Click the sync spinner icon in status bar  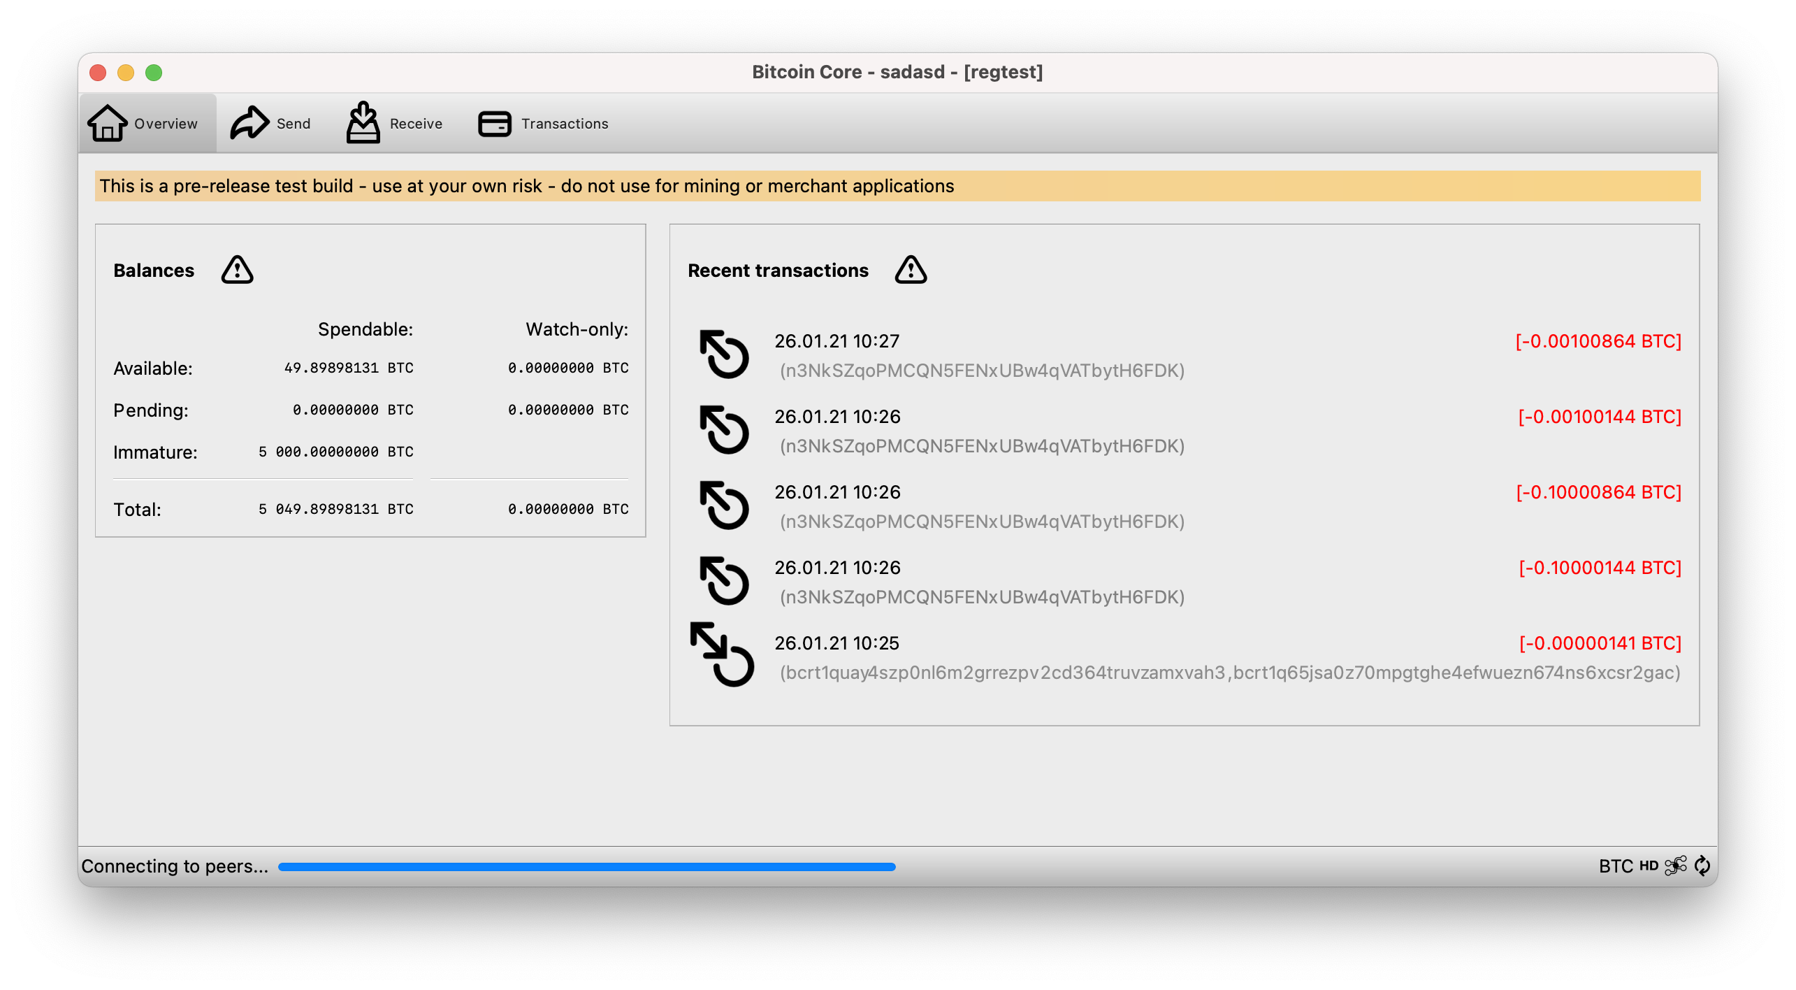1702,866
